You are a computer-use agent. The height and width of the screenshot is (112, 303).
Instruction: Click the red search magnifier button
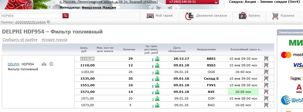pos(66,16)
